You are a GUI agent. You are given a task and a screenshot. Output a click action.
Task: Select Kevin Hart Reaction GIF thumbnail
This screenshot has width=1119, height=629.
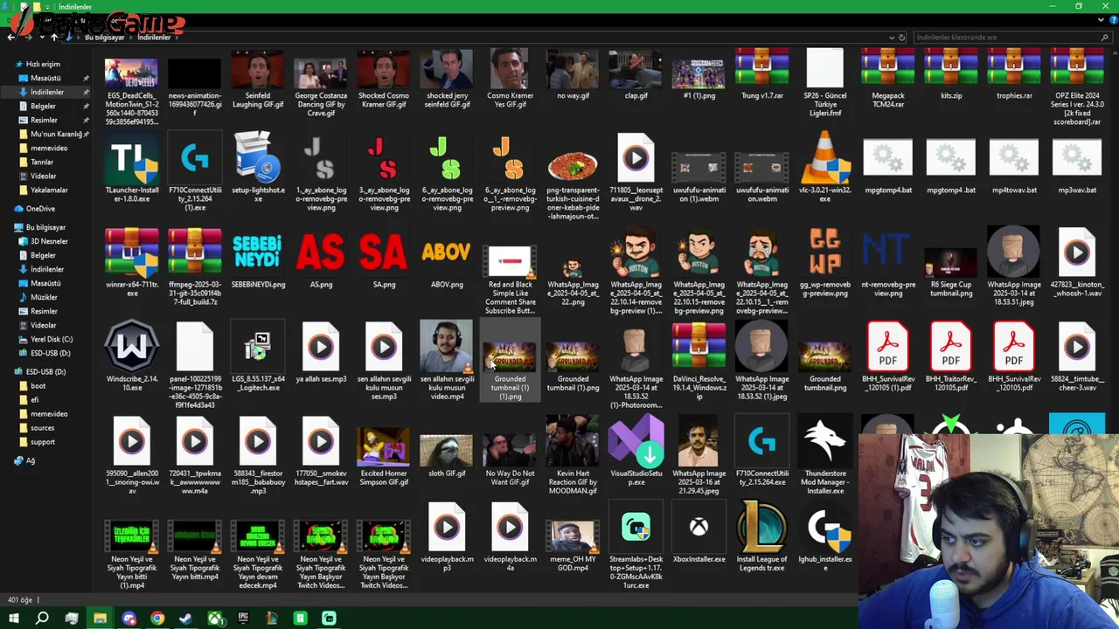pyautogui.click(x=573, y=441)
